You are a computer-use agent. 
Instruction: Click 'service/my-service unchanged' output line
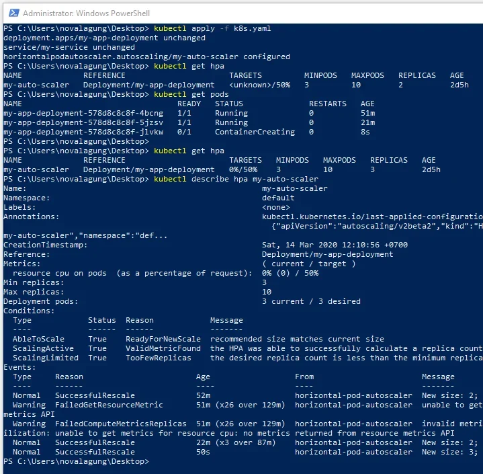[69, 47]
